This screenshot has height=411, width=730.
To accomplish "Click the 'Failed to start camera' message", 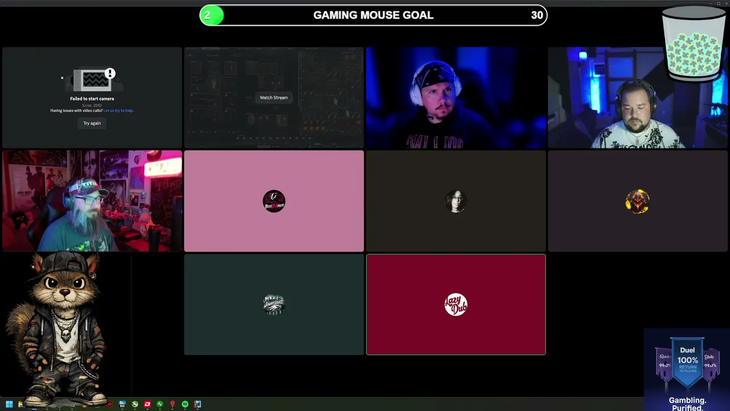I will (x=92, y=99).
